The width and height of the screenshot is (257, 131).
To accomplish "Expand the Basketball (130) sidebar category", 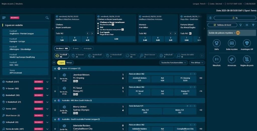I will (47, 95).
